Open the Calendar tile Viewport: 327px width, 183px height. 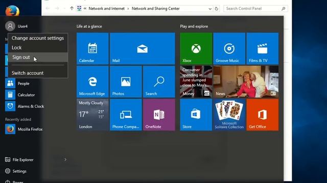[x=92, y=49]
